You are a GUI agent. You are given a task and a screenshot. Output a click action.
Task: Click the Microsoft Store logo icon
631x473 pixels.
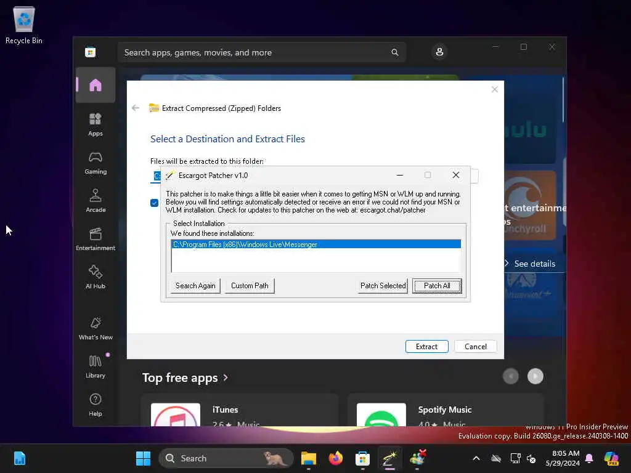coord(90,52)
